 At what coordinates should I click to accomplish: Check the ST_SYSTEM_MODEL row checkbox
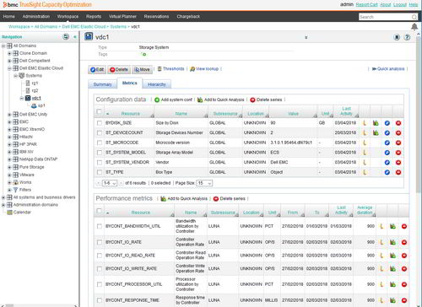pos(100,153)
